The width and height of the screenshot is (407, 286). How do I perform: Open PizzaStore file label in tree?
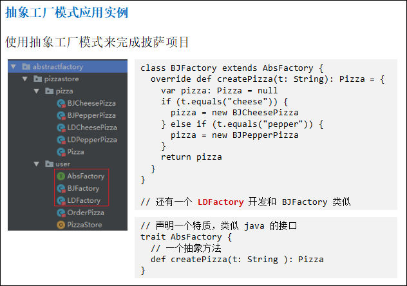tap(84, 225)
